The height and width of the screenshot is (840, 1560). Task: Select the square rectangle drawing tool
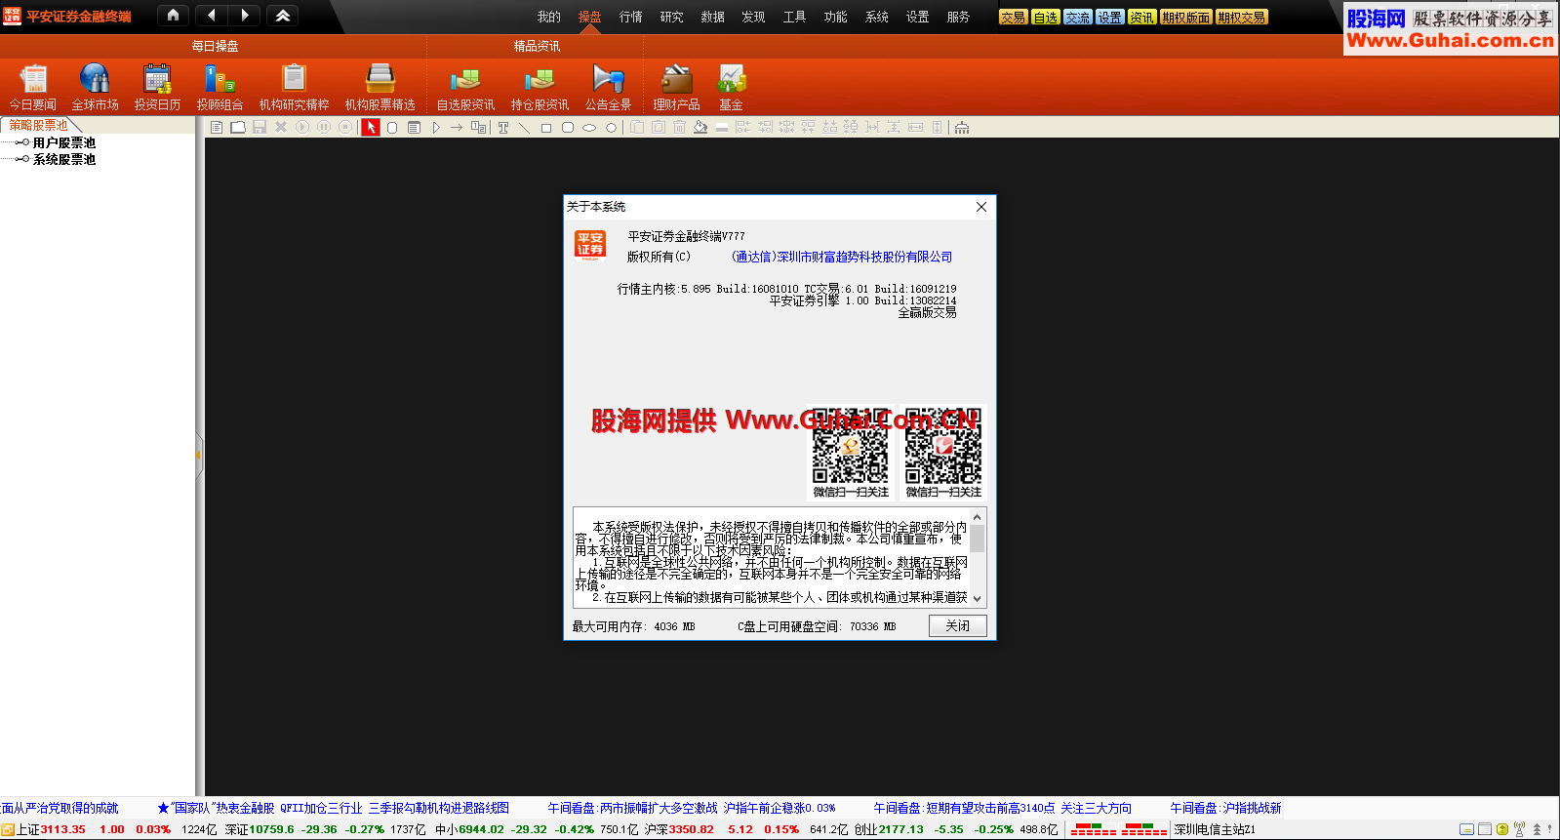tap(546, 127)
